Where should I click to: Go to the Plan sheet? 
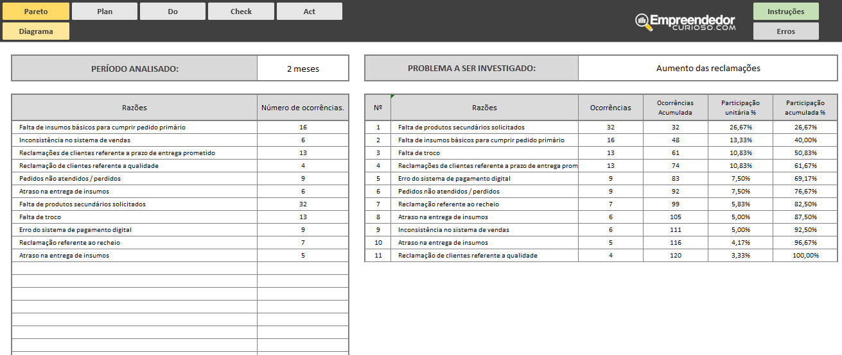pos(105,12)
